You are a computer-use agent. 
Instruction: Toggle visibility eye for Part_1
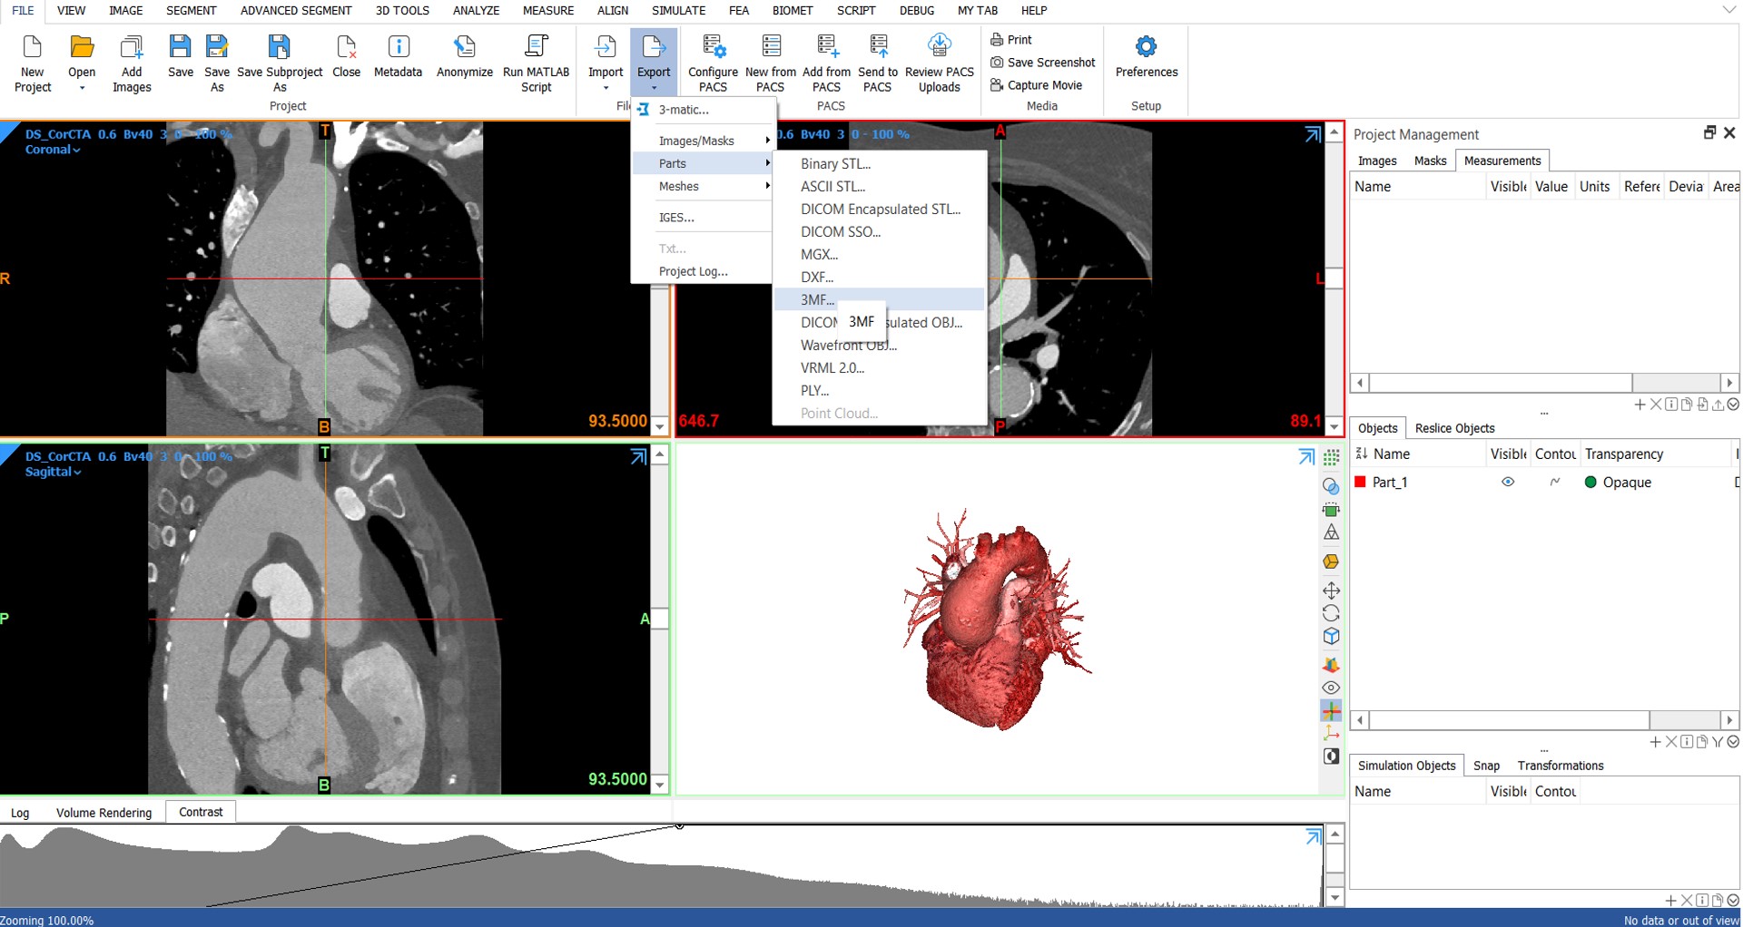pos(1508,483)
